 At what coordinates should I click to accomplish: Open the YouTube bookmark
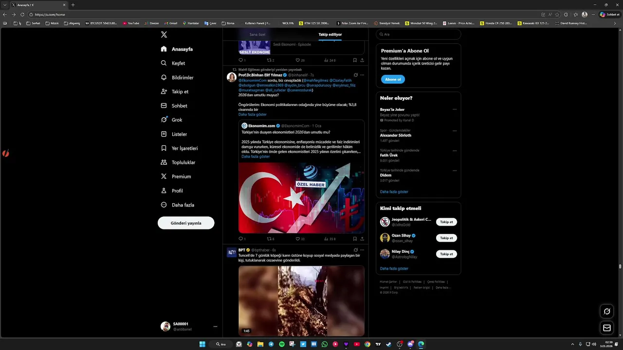point(131,23)
